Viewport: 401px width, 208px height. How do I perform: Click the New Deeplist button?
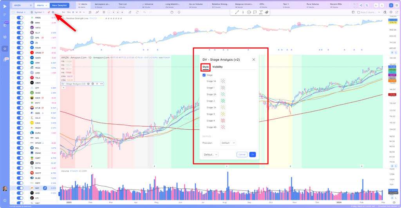coord(60,5)
